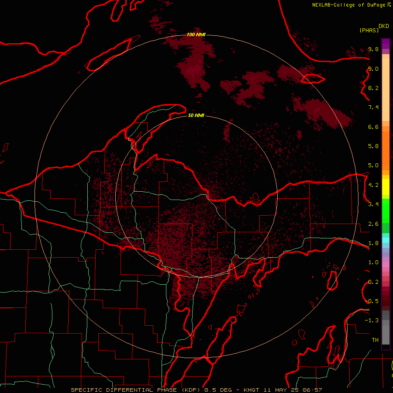The height and width of the screenshot is (393, 393).
Task: Click the 100 NMI range ring label
Action: [196, 34]
